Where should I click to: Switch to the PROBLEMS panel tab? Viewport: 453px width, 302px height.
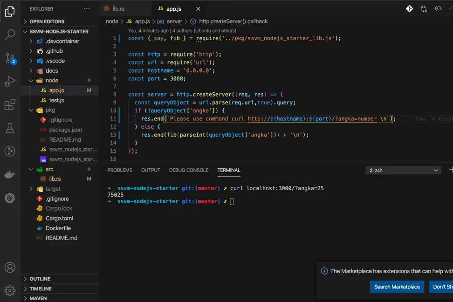click(120, 170)
